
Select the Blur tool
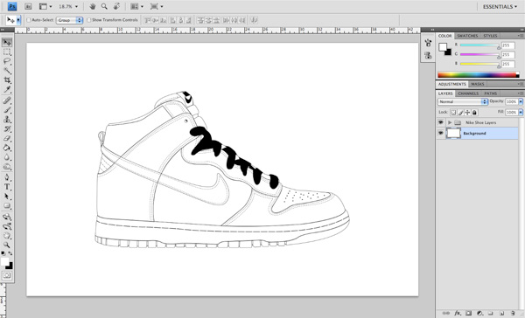click(x=7, y=157)
